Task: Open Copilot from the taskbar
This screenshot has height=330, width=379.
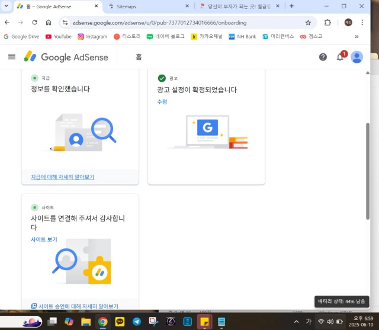Action: (69, 322)
